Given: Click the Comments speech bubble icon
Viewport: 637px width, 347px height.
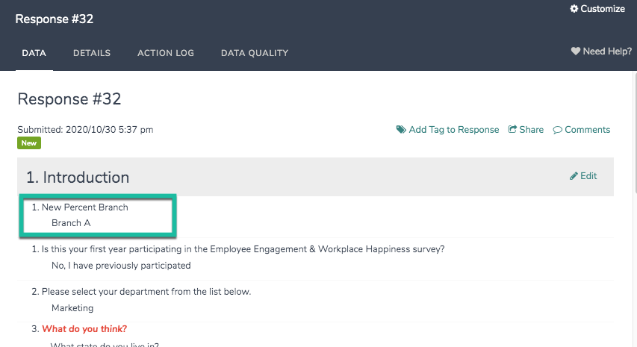Looking at the screenshot, I should pyautogui.click(x=557, y=130).
